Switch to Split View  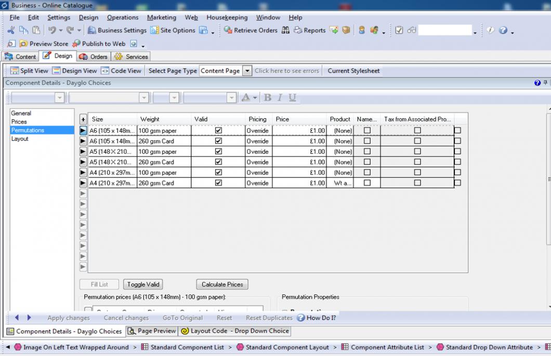pos(29,71)
